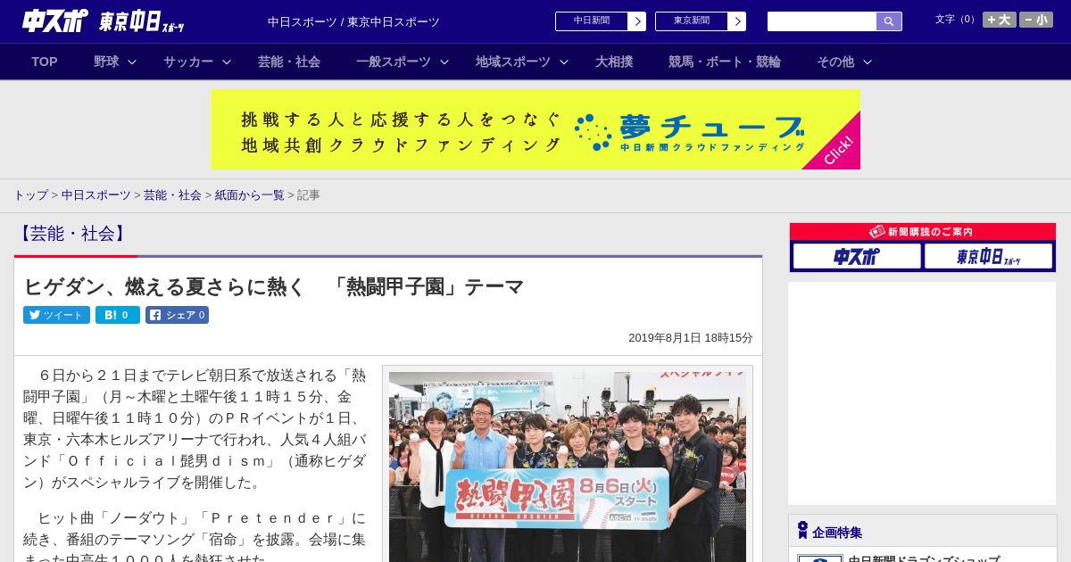Go to TOP in the navigation bar
The height and width of the screenshot is (562, 1071).
[x=45, y=62]
